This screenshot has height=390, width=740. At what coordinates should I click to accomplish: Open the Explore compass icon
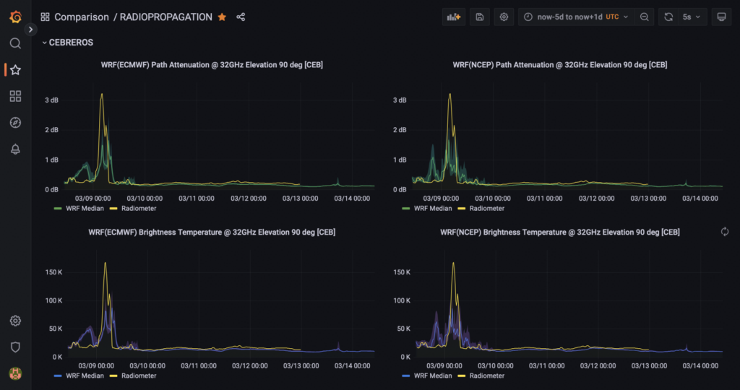pos(16,123)
